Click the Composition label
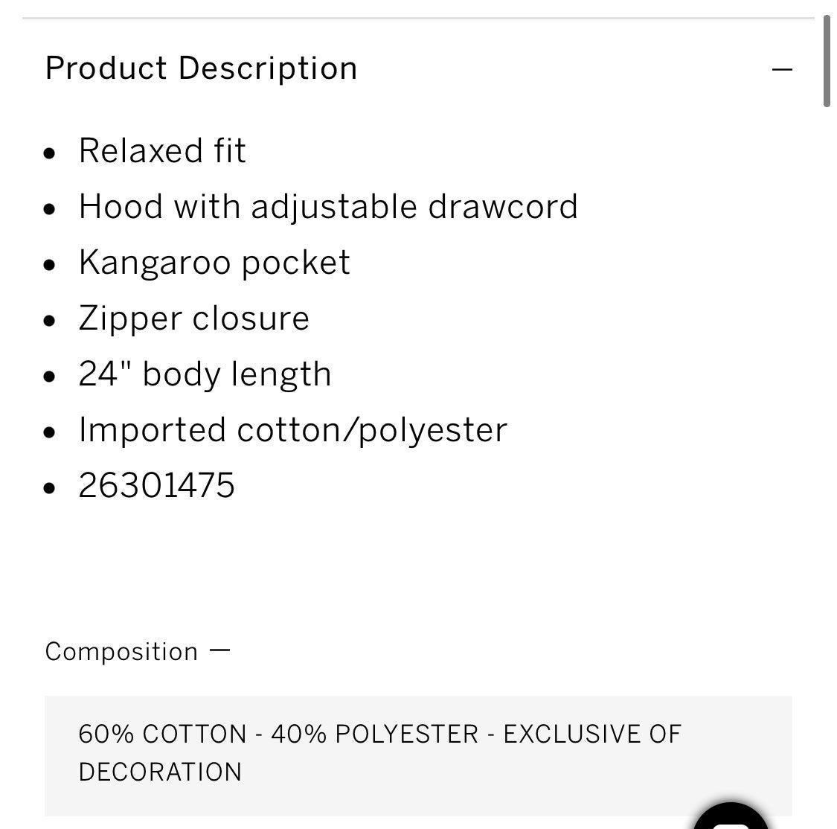Viewport: 837px width, 829px height. coord(122,652)
